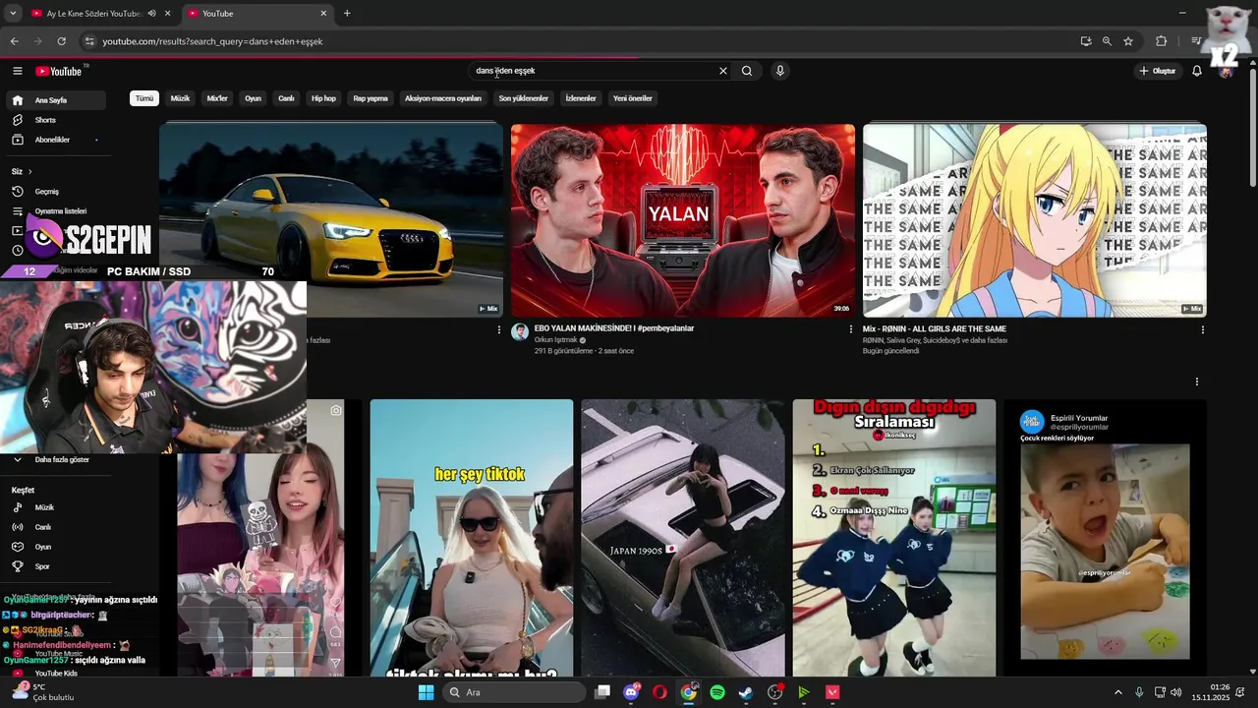Select the Tümü filter chip
1258x708 pixels.
pos(144,98)
